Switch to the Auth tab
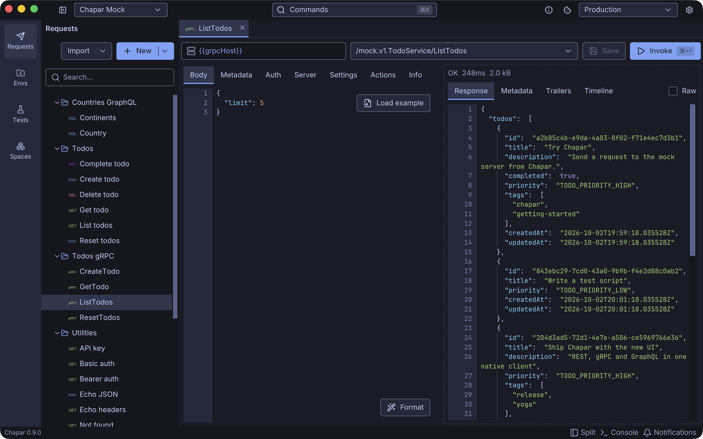 point(273,75)
